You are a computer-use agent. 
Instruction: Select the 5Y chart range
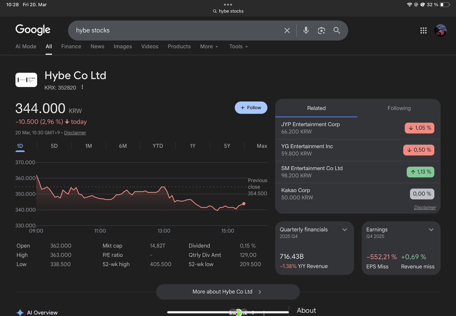click(227, 146)
